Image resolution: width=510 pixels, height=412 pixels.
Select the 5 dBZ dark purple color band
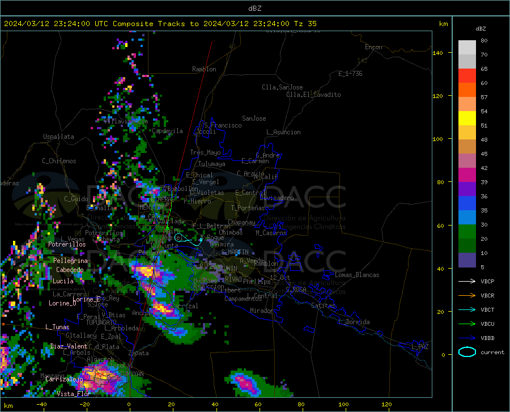[x=467, y=260]
